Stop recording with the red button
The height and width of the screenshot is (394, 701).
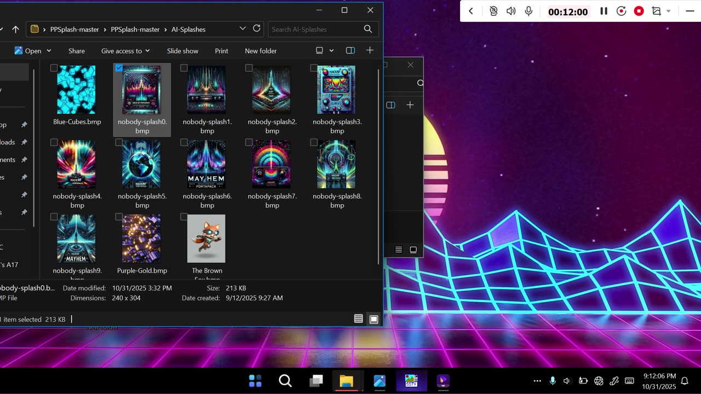click(639, 11)
